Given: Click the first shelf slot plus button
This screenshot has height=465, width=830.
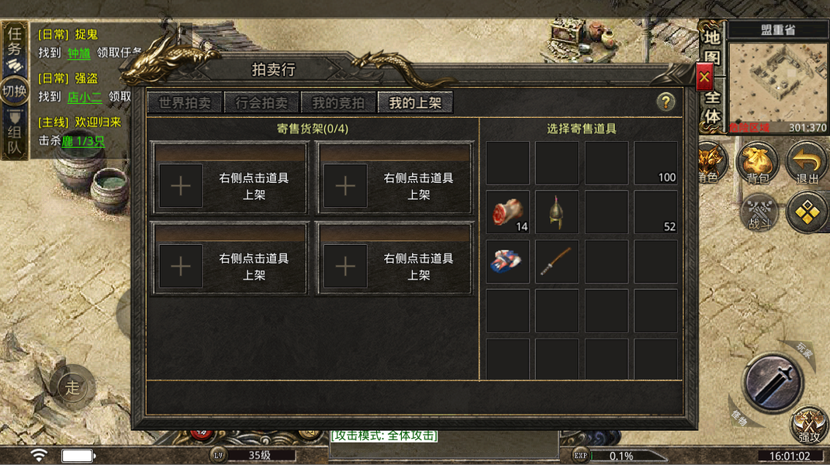Looking at the screenshot, I should point(181,186).
